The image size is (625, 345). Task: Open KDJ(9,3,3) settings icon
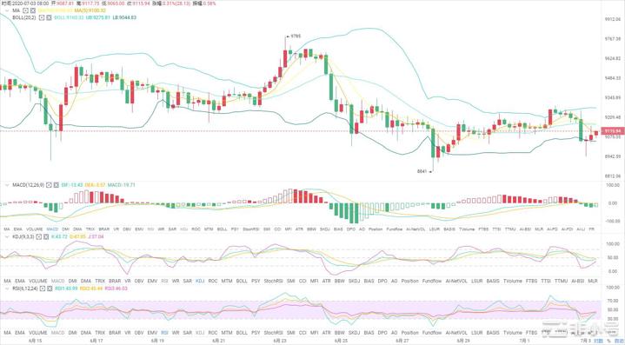point(38,236)
